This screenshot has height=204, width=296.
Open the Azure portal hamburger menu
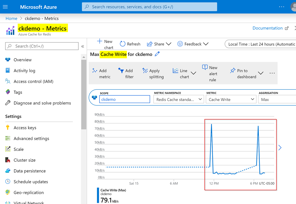pyautogui.click(x=5, y=7)
